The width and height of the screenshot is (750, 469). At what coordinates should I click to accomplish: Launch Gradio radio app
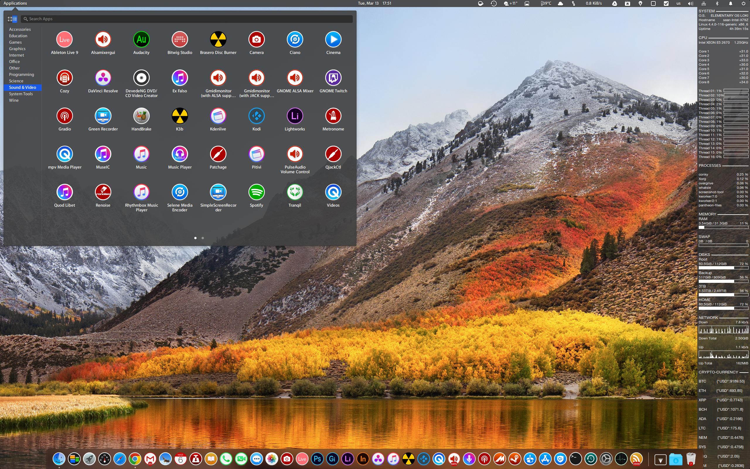pos(64,119)
